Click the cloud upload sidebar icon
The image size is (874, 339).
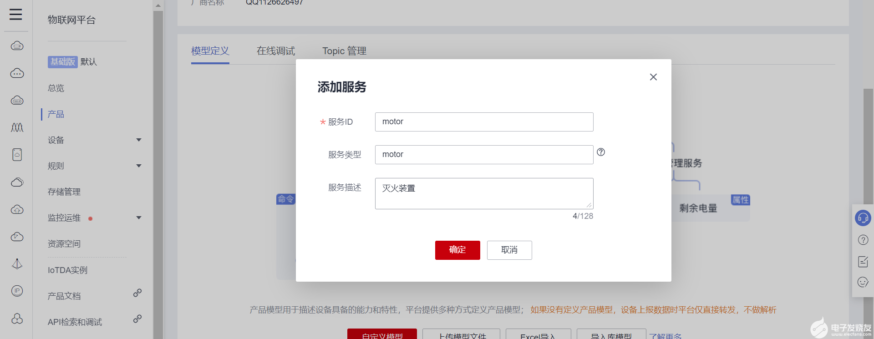(17, 209)
